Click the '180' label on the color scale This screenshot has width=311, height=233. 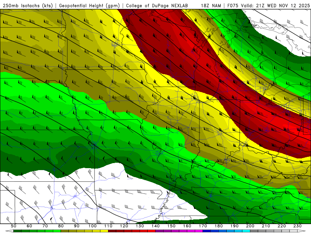(218, 226)
